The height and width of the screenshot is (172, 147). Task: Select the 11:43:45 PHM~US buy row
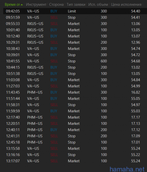(73, 92)
